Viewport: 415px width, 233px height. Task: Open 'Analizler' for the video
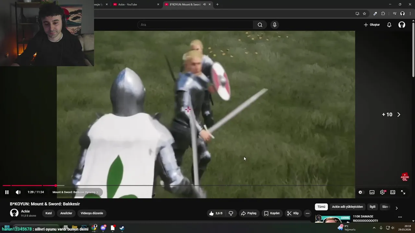66,213
